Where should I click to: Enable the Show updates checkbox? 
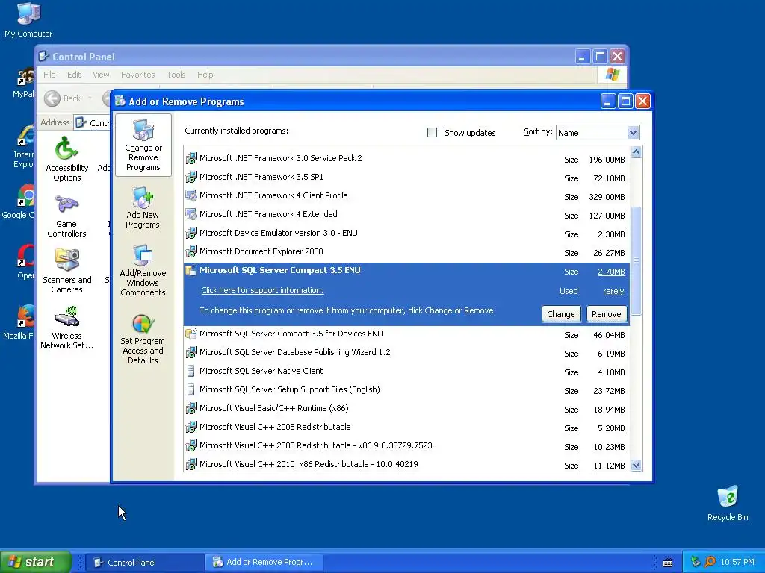[x=432, y=133]
